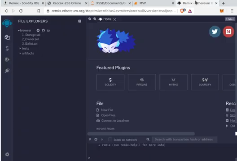237x161 pixels.
Task: Click the Brave shields lion icon
Action: point(182,11)
